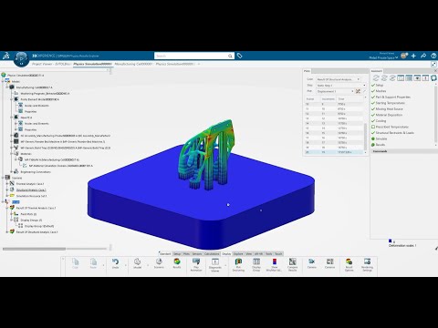This screenshot has height=328, width=438.
Task: Click the Starting Temperatures step checkmark
Action: click(x=373, y=103)
